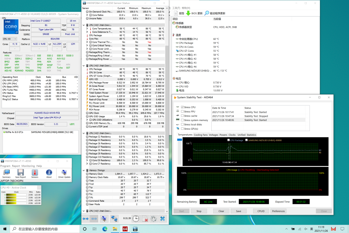Open the Monitoring menu in HWiNFO64
This screenshot has height=233, width=349.
(28, 166)
